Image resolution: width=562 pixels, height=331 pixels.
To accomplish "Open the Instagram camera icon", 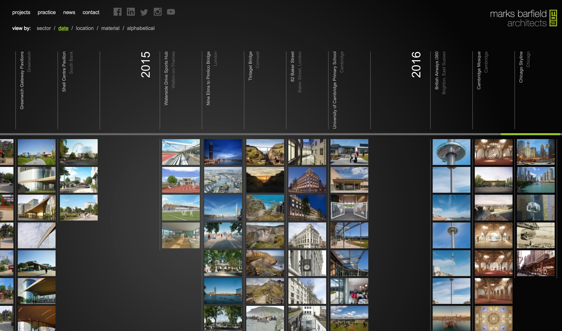I will 158,12.
